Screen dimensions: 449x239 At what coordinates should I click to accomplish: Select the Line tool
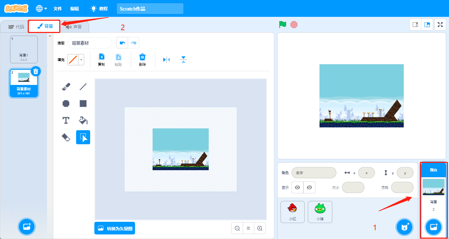[83, 87]
